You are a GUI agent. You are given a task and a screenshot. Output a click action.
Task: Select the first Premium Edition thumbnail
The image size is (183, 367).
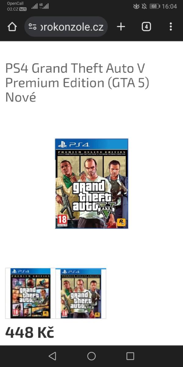click(x=30, y=293)
